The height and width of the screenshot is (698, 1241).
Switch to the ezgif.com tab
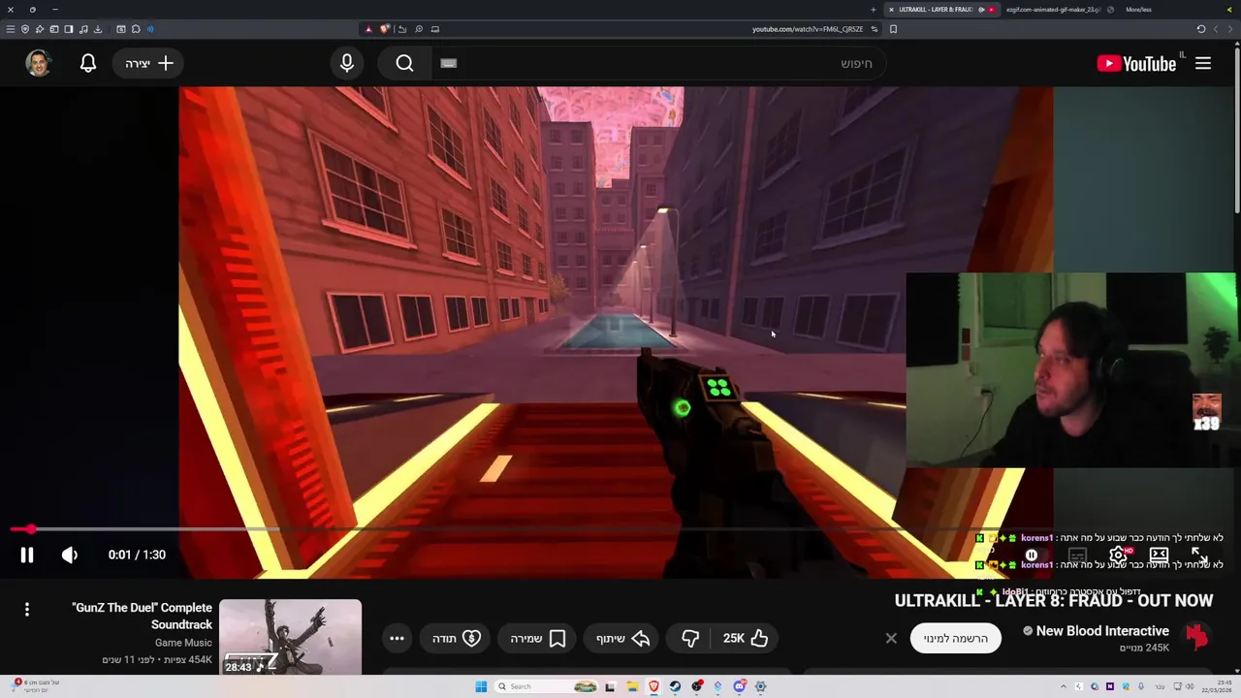[1053, 10]
